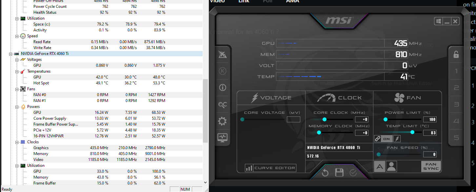
Task: Click the NVIDIA GeForce RTX 4060 Ti name in Afterburner
Action: pos(333,148)
